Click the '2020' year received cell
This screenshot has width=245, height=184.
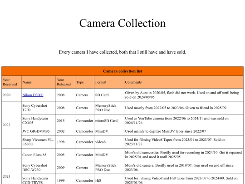11,95
